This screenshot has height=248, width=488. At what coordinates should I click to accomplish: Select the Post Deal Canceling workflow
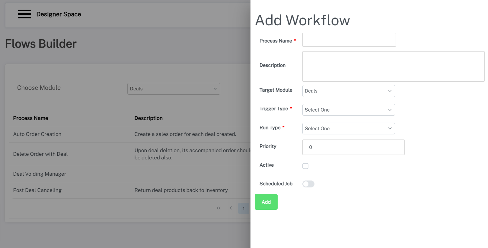37,190
